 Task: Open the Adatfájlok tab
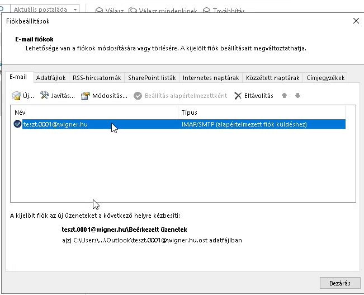[51, 78]
